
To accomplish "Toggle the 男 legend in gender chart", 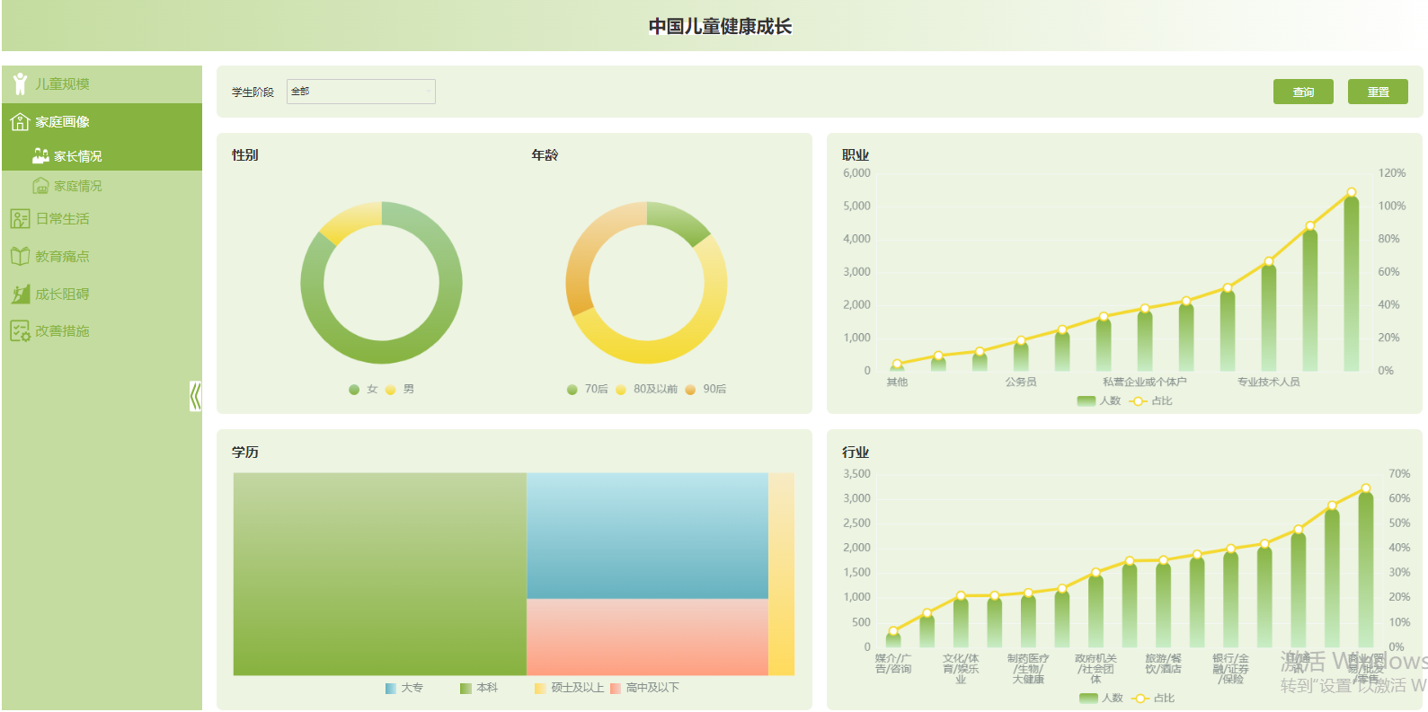I will [400, 389].
